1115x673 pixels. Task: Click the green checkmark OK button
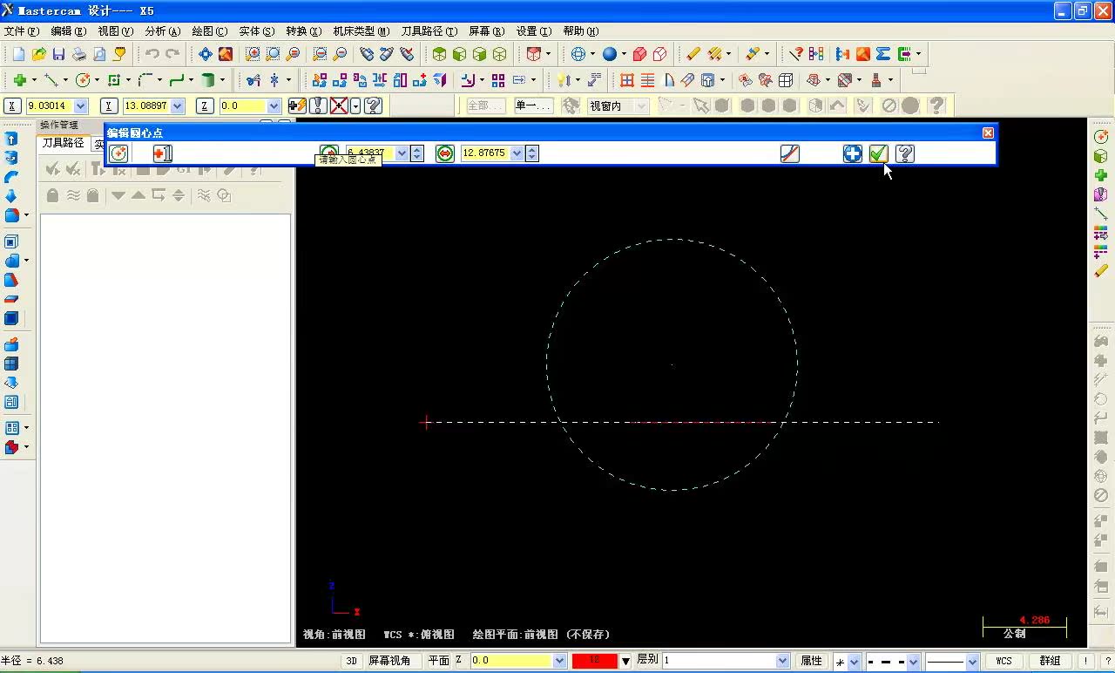point(878,153)
